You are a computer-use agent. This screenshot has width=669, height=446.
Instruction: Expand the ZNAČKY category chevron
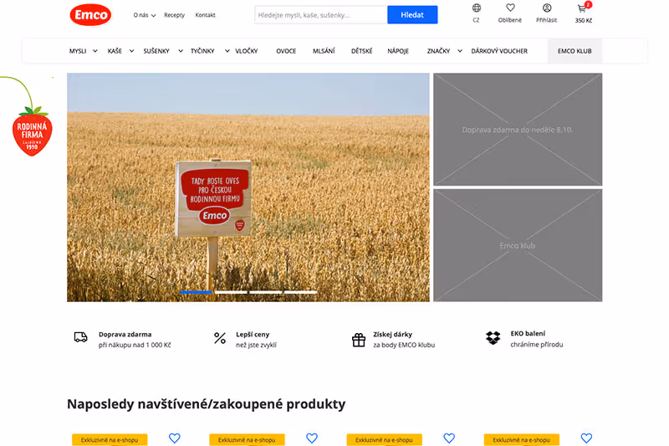pyautogui.click(x=459, y=51)
